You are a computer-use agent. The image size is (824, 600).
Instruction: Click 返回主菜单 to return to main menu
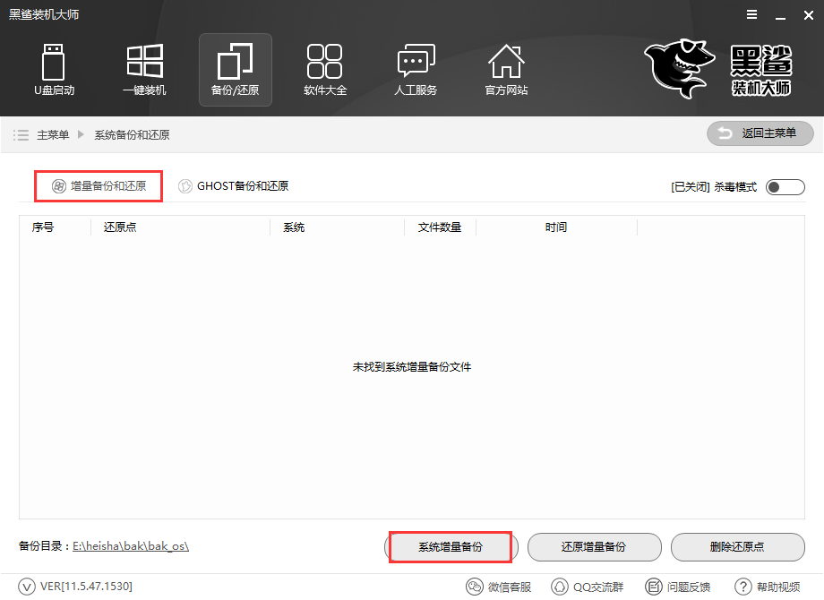coord(760,133)
